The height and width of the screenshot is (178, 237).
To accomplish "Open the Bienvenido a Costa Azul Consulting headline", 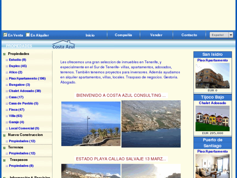I will pyautogui.click(x=121, y=95).
